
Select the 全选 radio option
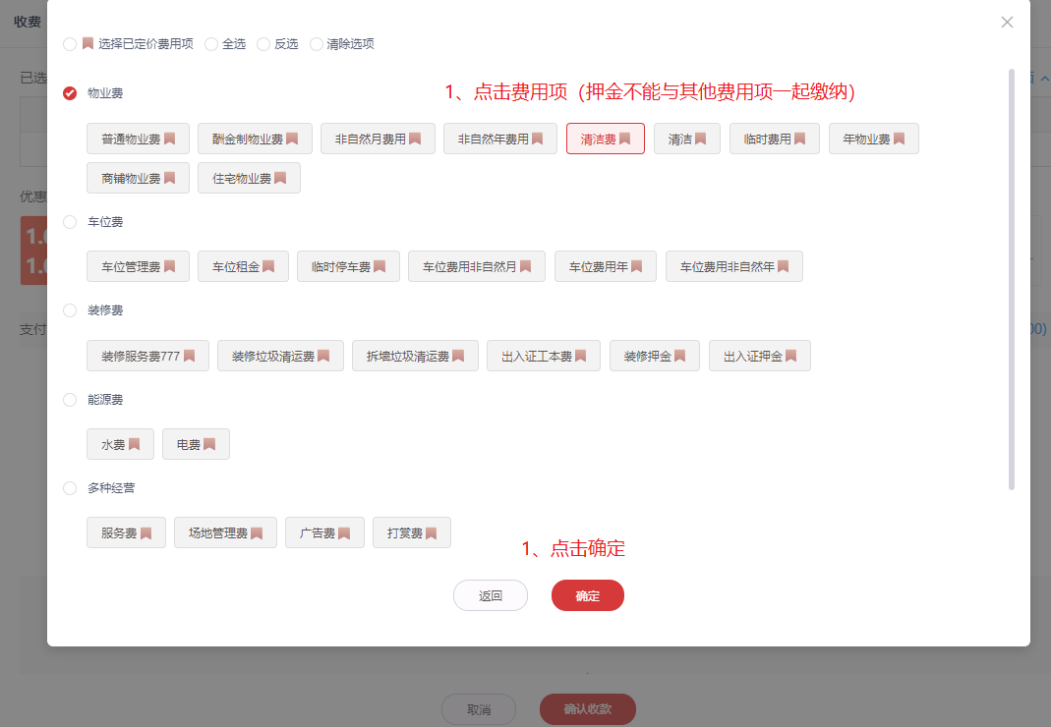pos(211,44)
